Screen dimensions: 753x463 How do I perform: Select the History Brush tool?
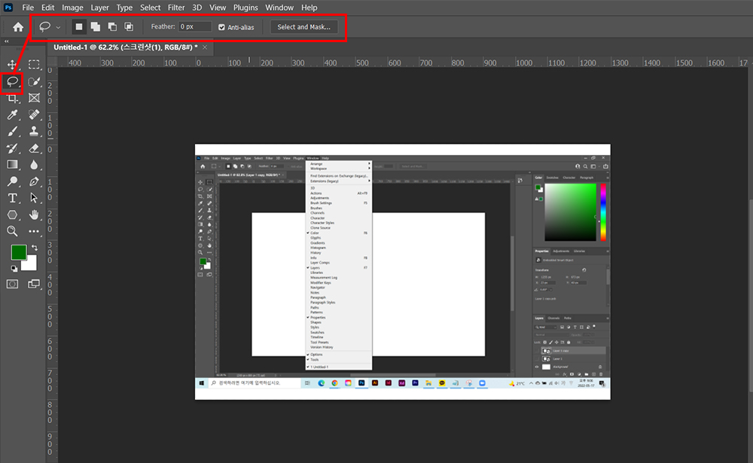point(12,148)
